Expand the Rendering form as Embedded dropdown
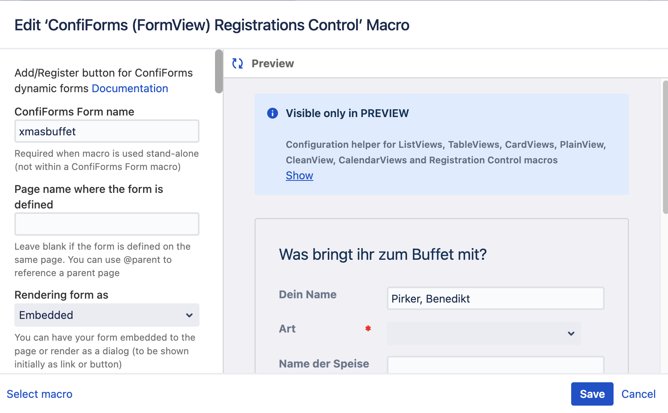The image size is (668, 413). coord(107,315)
